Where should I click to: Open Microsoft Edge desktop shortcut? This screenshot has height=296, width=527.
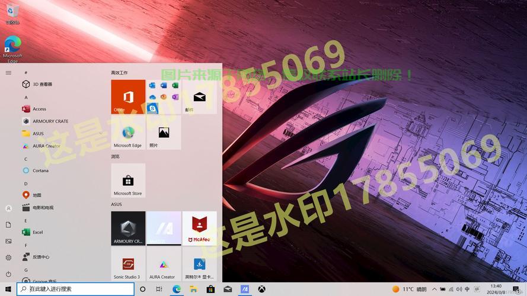click(12, 49)
